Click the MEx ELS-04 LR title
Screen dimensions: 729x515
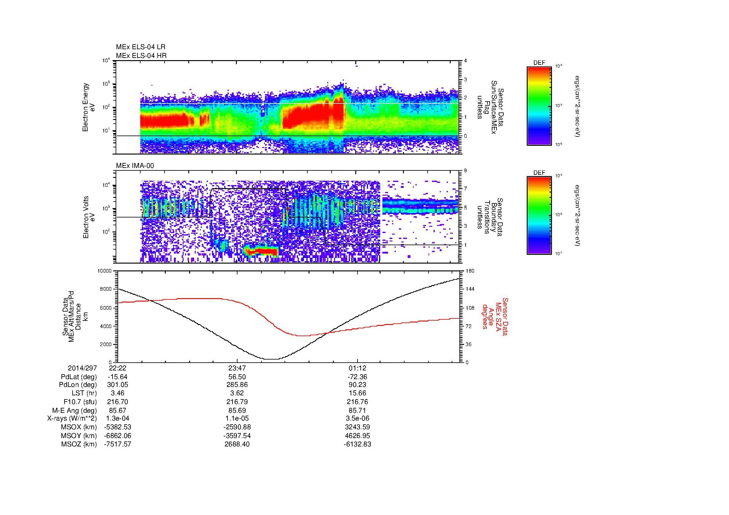pyautogui.click(x=141, y=47)
